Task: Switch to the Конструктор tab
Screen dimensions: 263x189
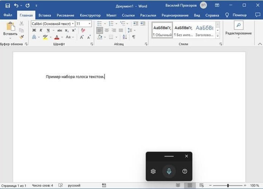Action: pos(90,16)
